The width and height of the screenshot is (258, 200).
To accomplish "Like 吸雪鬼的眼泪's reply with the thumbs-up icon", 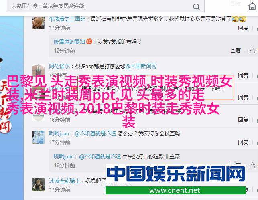I will 252,51.
